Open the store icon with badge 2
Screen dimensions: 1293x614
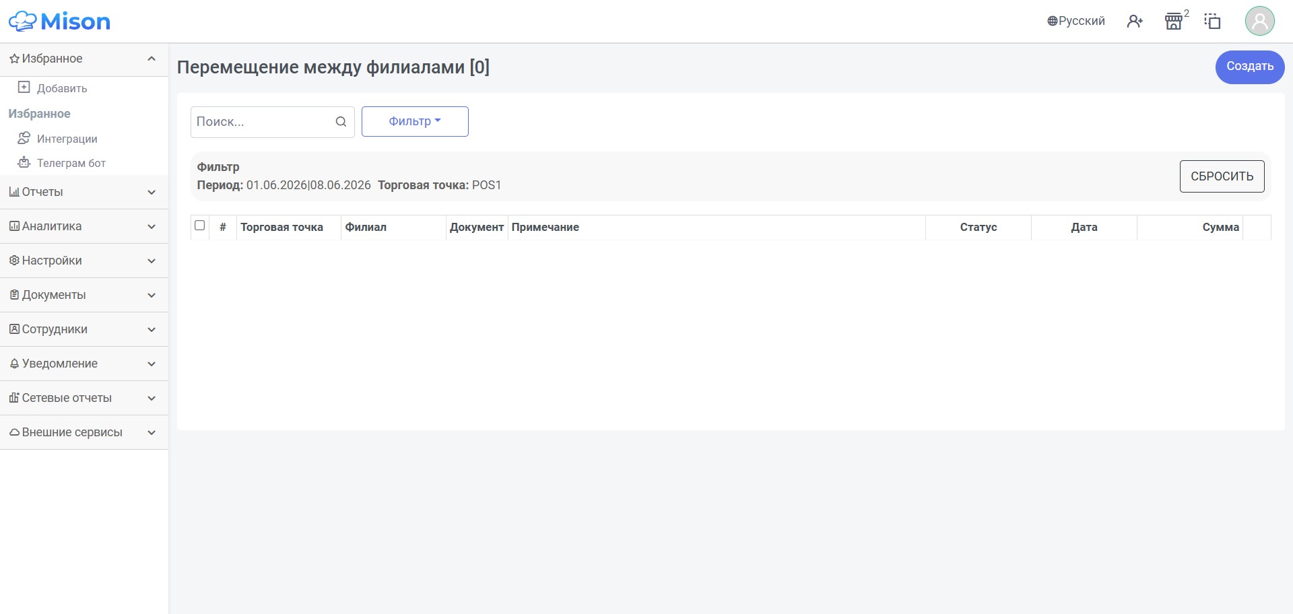1174,22
